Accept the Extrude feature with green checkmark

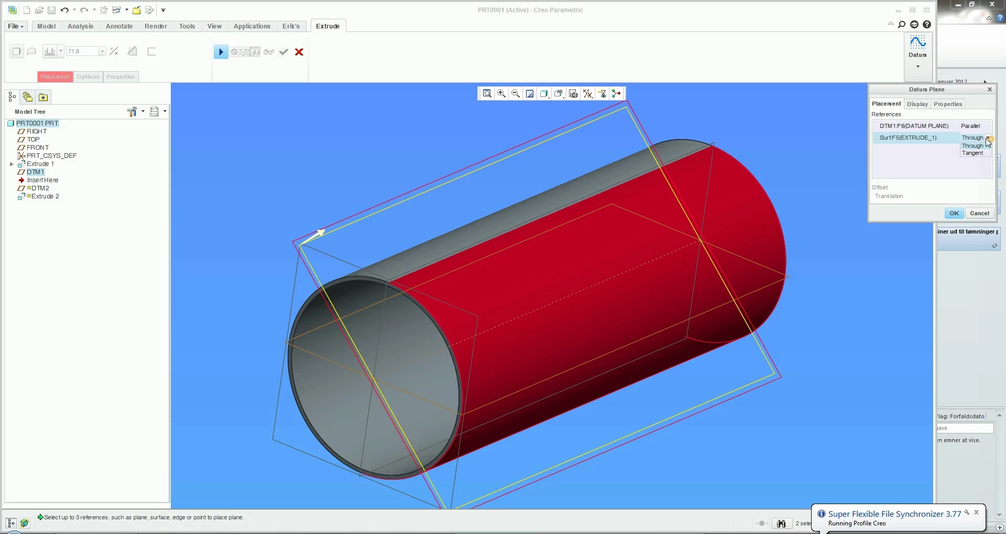coord(283,52)
